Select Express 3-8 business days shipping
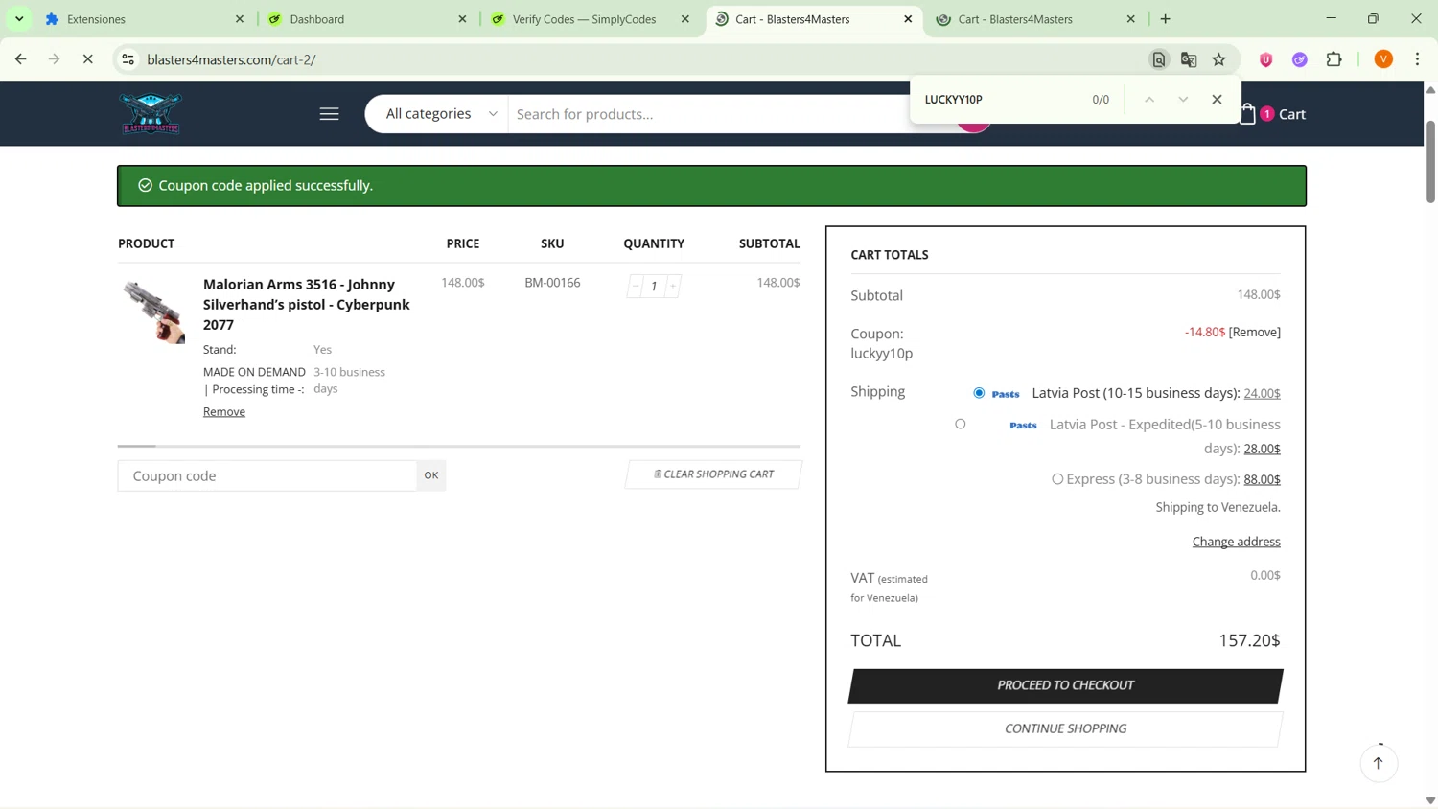Viewport: 1438px width, 809px height. (1057, 479)
